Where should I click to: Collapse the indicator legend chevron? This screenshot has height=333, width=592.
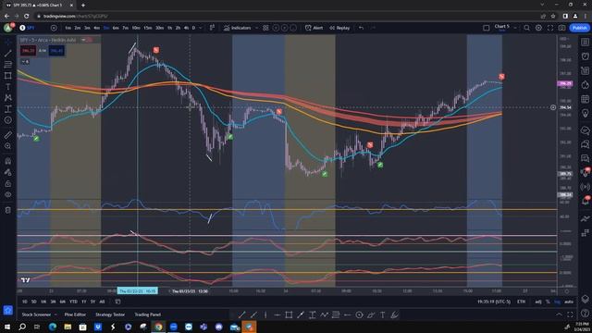point(25,62)
